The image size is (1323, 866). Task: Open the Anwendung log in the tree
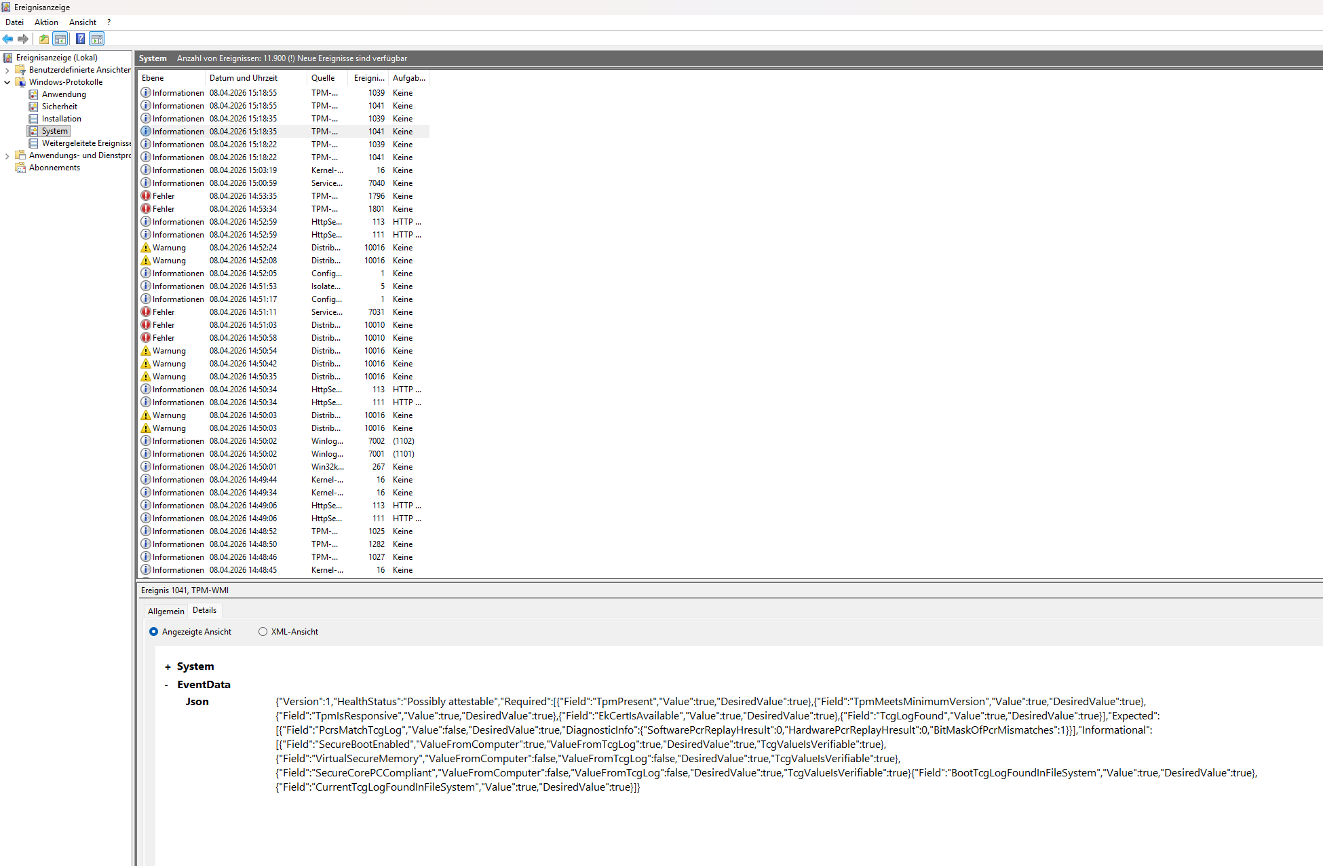pos(63,94)
